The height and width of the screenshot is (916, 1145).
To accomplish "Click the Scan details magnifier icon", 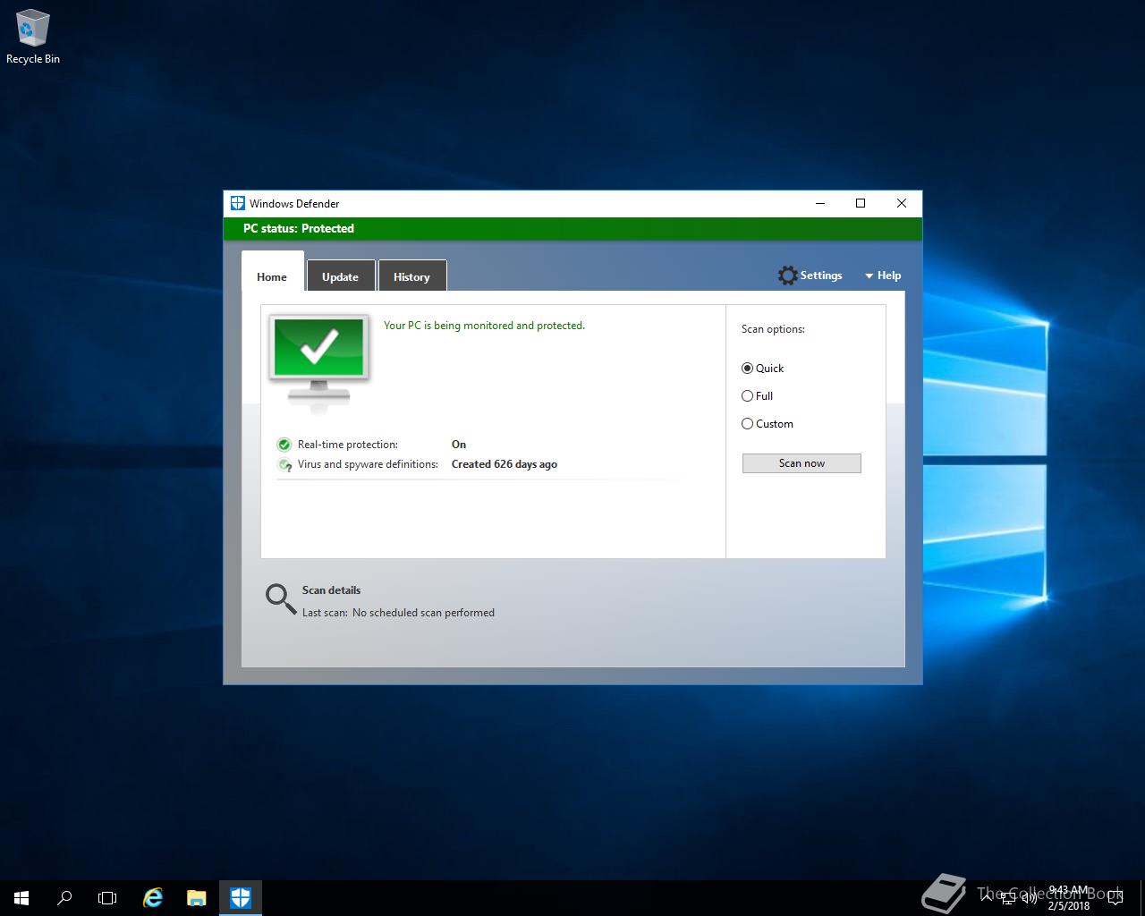I will 281,599.
